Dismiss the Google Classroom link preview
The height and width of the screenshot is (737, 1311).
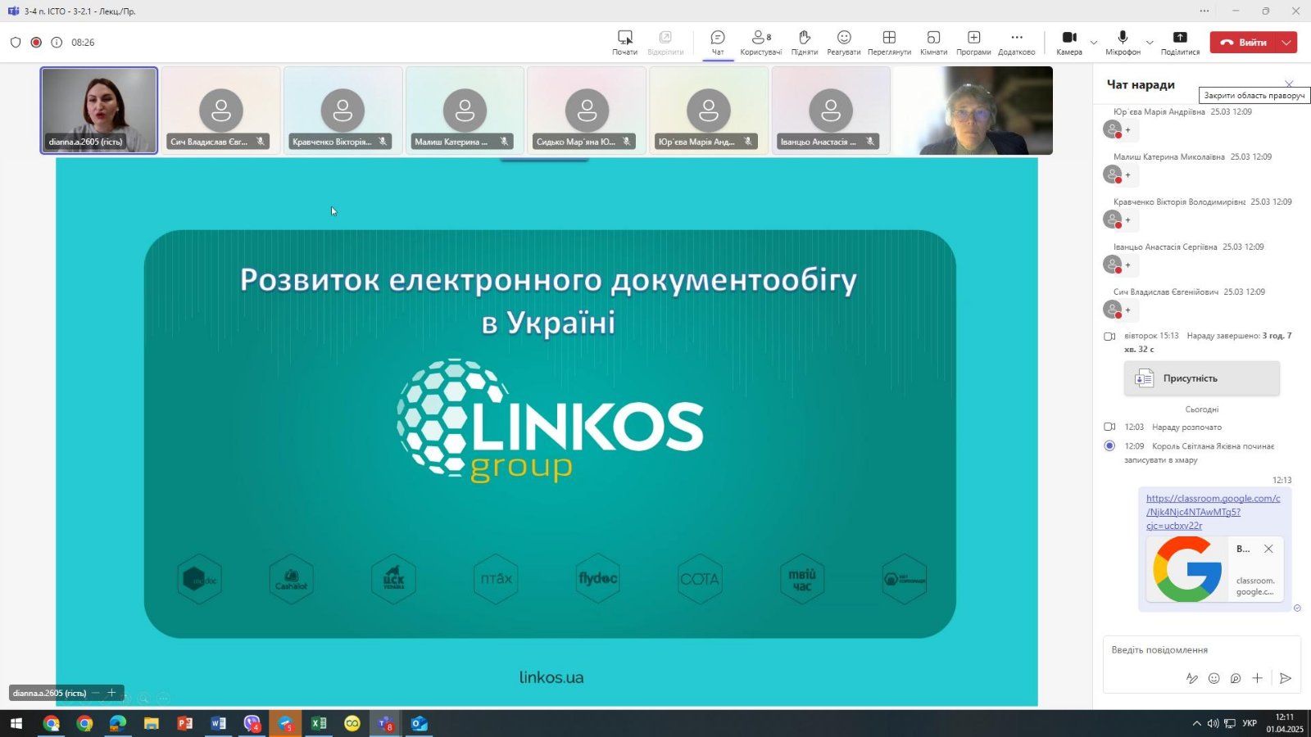[x=1268, y=549]
